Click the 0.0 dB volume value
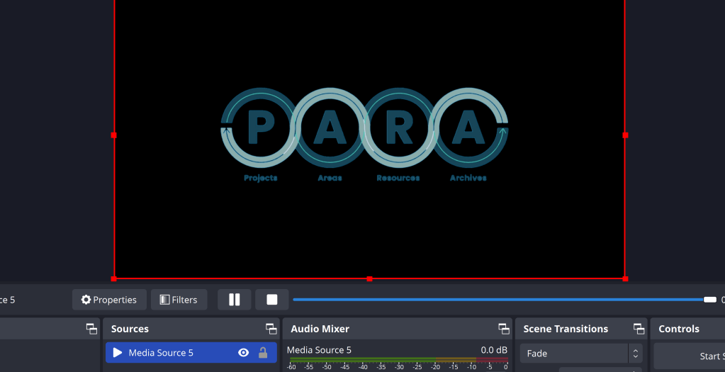 point(494,350)
